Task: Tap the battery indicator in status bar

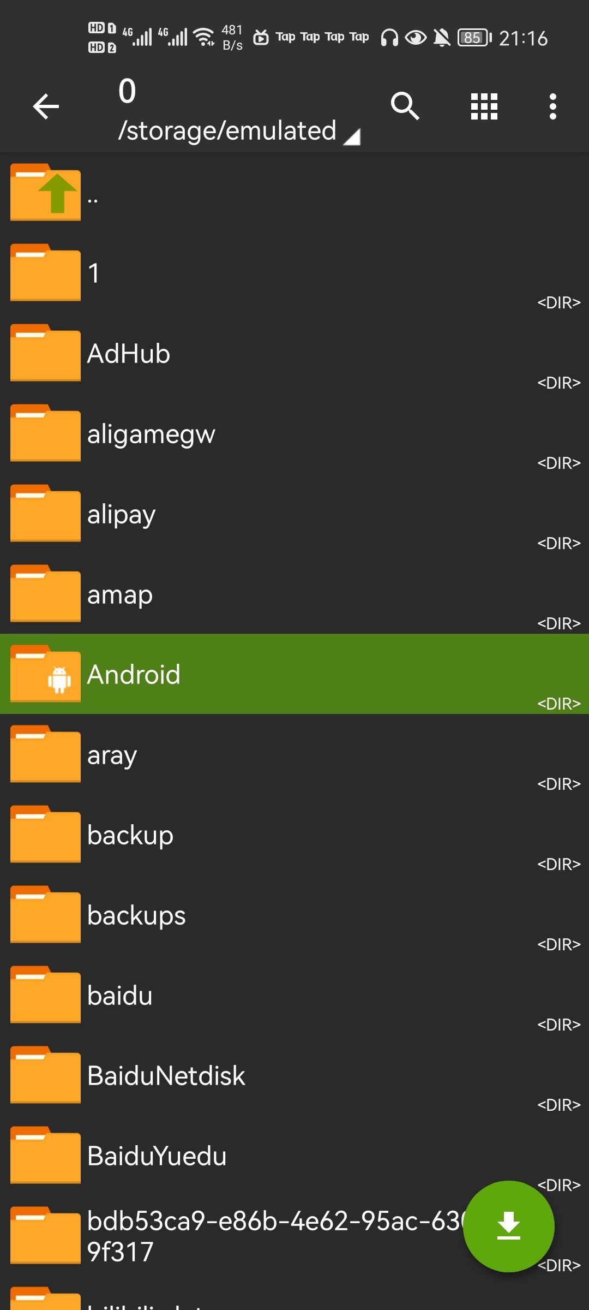Action: tap(474, 38)
